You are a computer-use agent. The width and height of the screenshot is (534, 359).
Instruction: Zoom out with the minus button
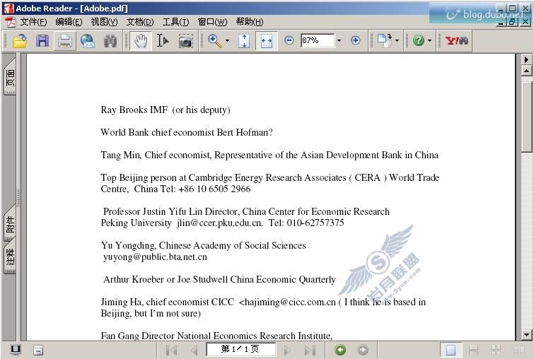pos(289,40)
